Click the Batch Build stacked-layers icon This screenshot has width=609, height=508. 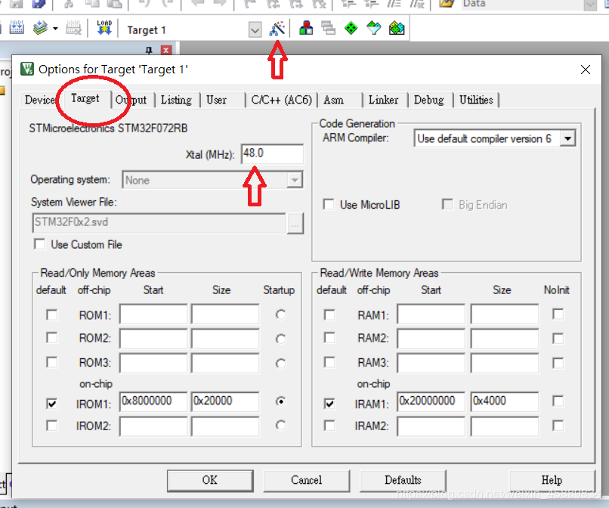pos(40,28)
